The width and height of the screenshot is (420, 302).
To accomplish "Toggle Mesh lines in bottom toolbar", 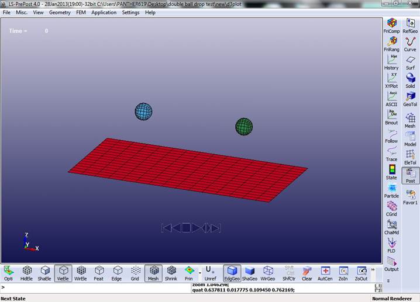I will [x=153, y=273].
